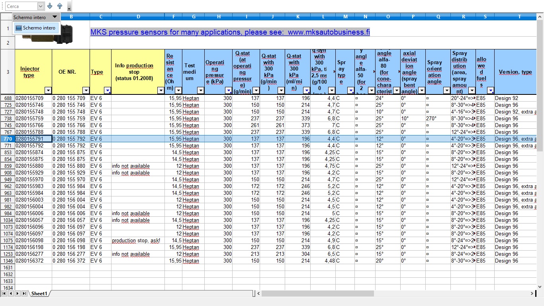Image resolution: width=544 pixels, height=306 pixels.
Task: Open the Schermo intero floating toolbar dropdown arrow
Action: click(x=55, y=17)
